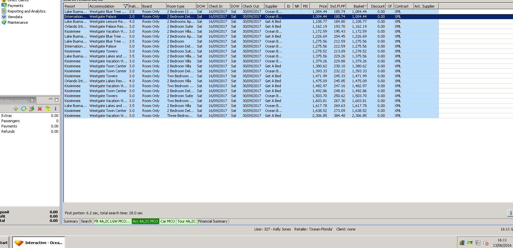Open the Interactive - Ocea... taskbar button
Image resolution: width=513 pixels, height=248 pixels.
(39, 243)
